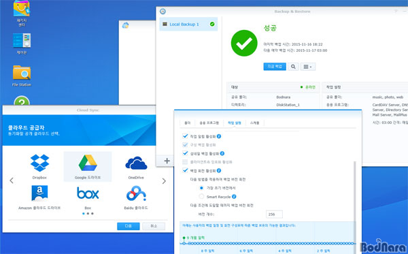The width and height of the screenshot is (408, 254).
Task: Toggle the 백업 회전 활성화 checkbox
Action: pyautogui.click(x=185, y=170)
